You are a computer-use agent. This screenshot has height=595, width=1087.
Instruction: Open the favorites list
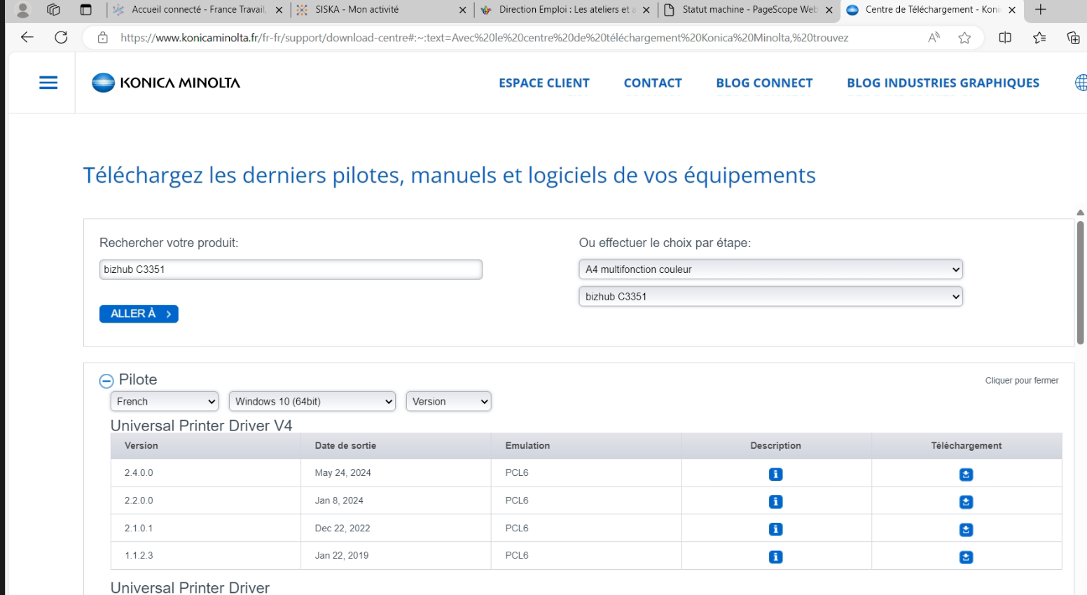coord(1039,38)
